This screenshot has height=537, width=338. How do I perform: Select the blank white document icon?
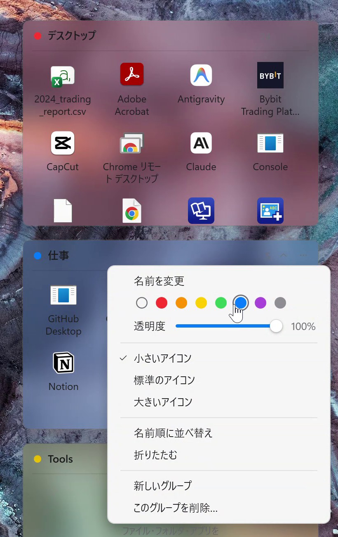63,211
